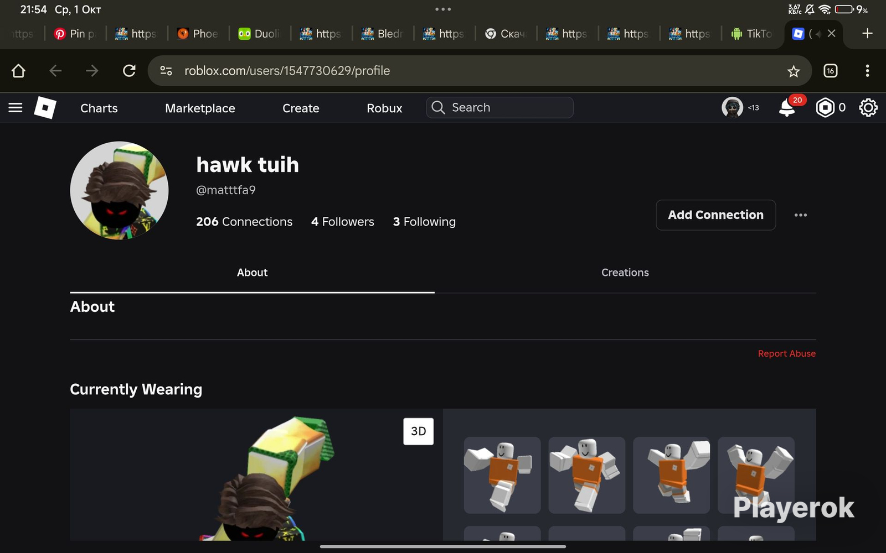
Task: Tap the three-dot window handle at top
Action: (x=443, y=9)
